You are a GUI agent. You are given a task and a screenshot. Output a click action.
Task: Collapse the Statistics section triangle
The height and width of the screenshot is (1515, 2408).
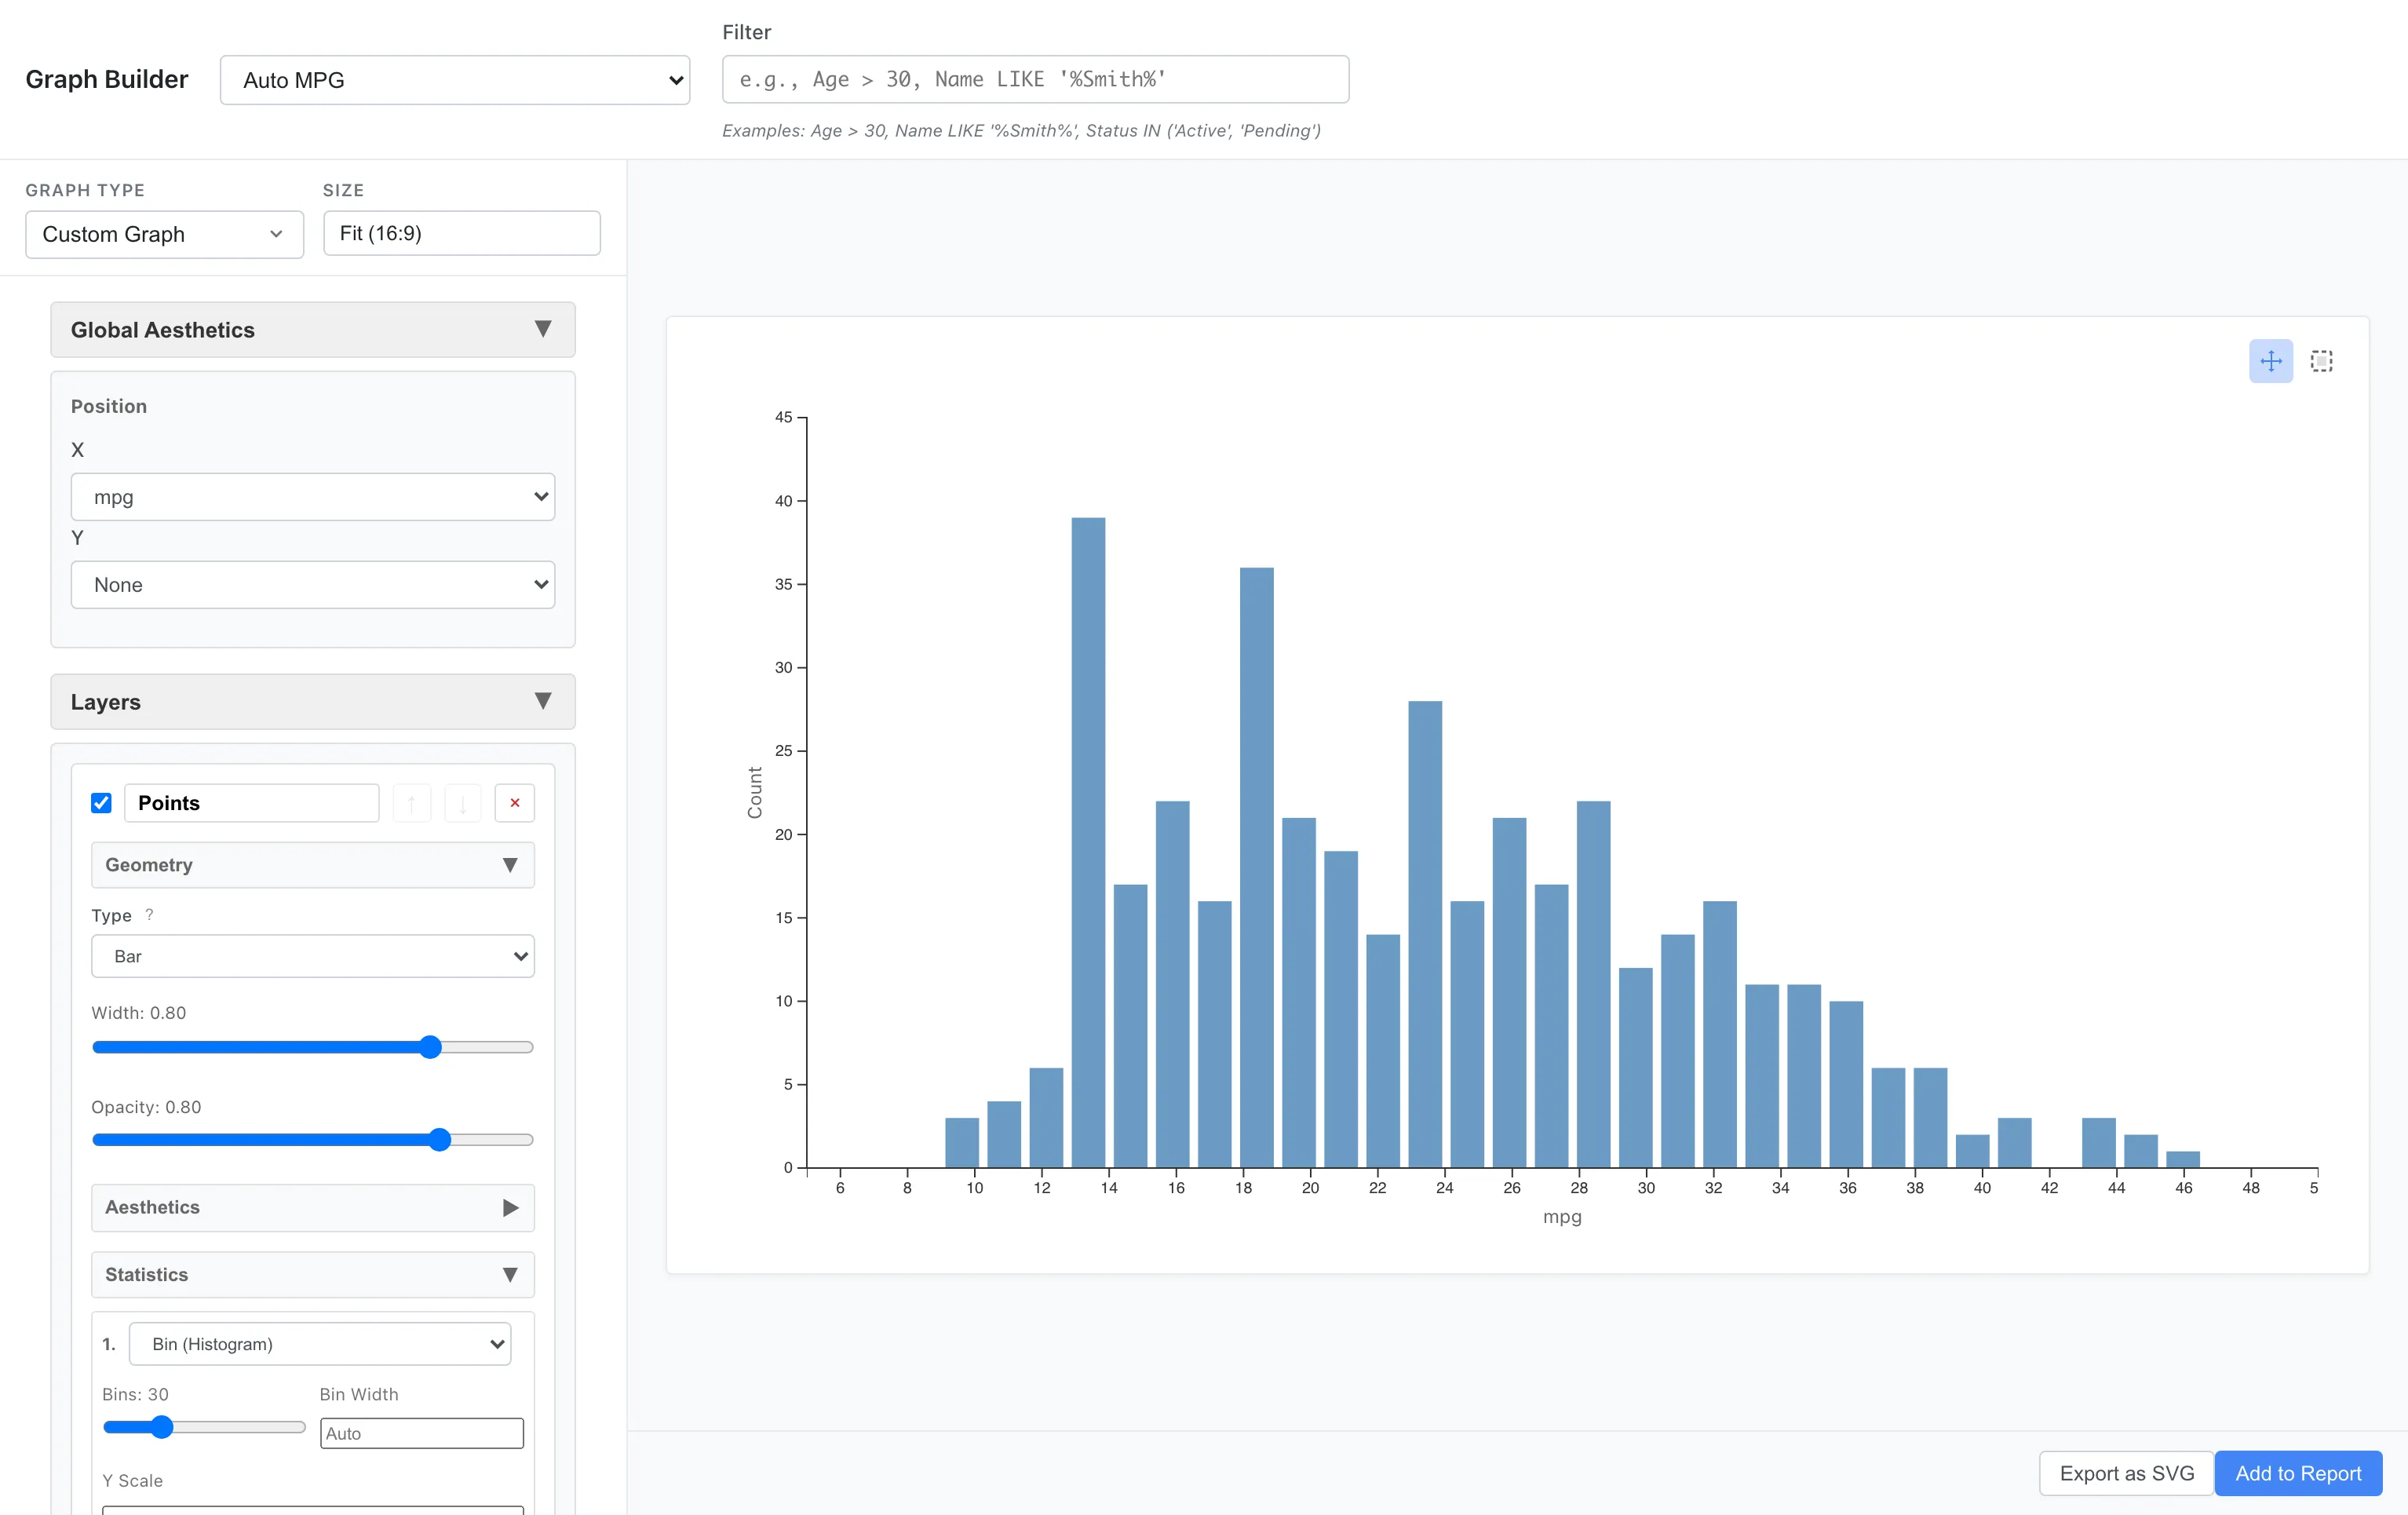pos(512,1275)
